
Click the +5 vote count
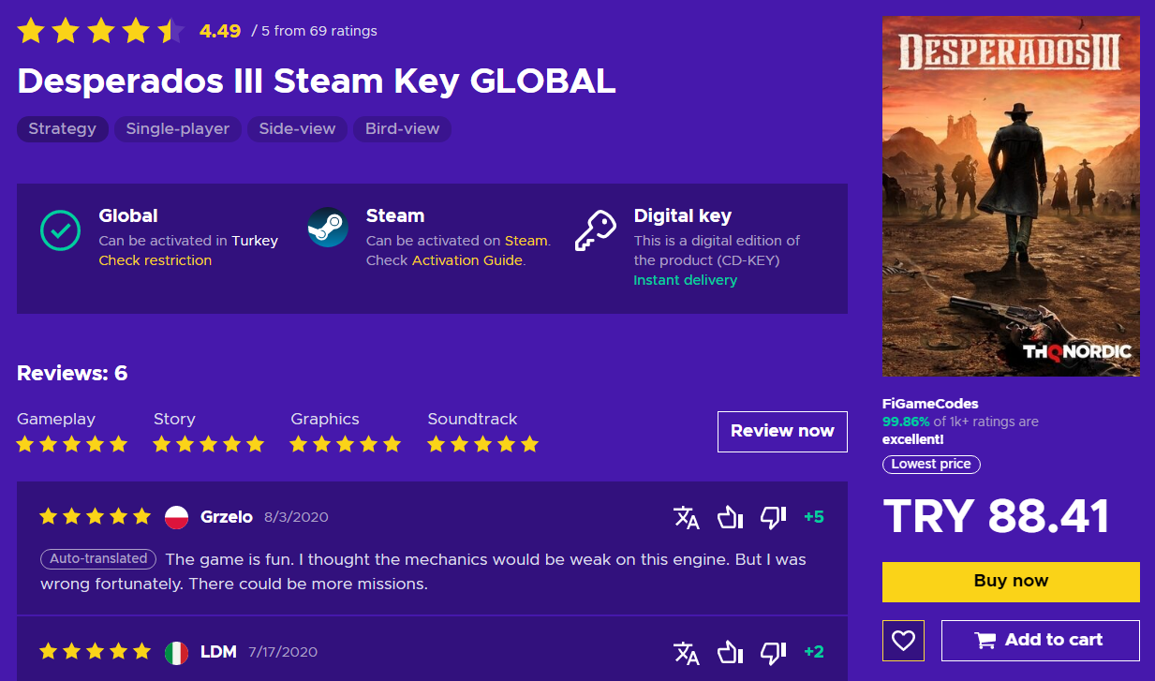pos(814,517)
